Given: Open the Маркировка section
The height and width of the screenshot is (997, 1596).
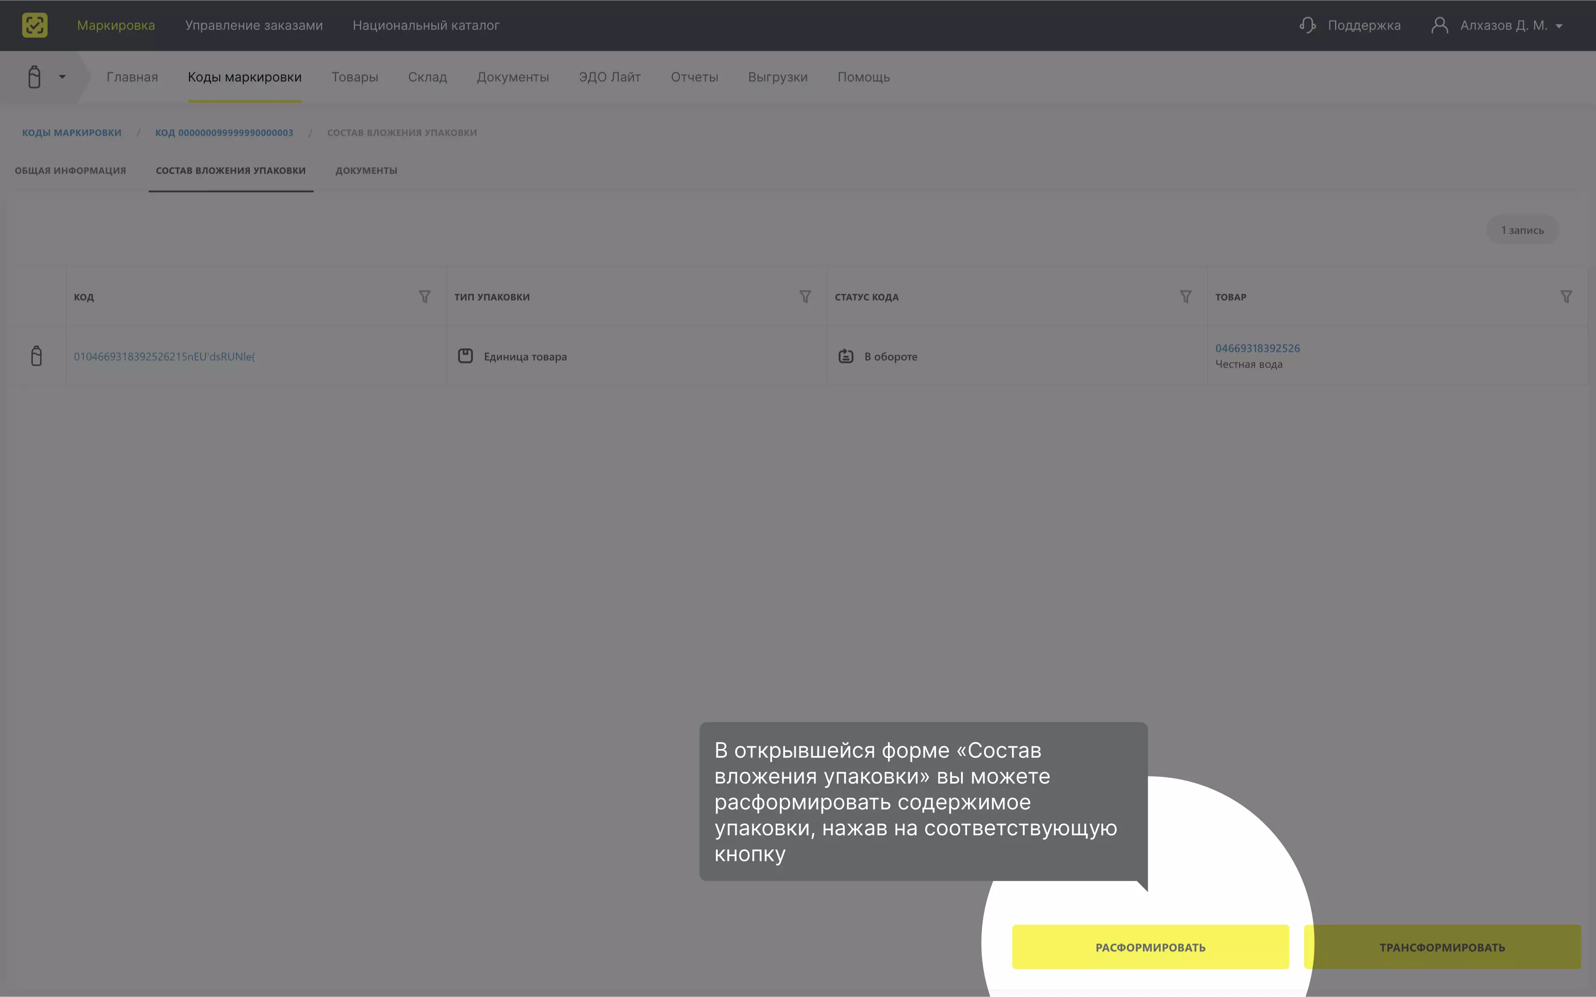Looking at the screenshot, I should coord(116,25).
